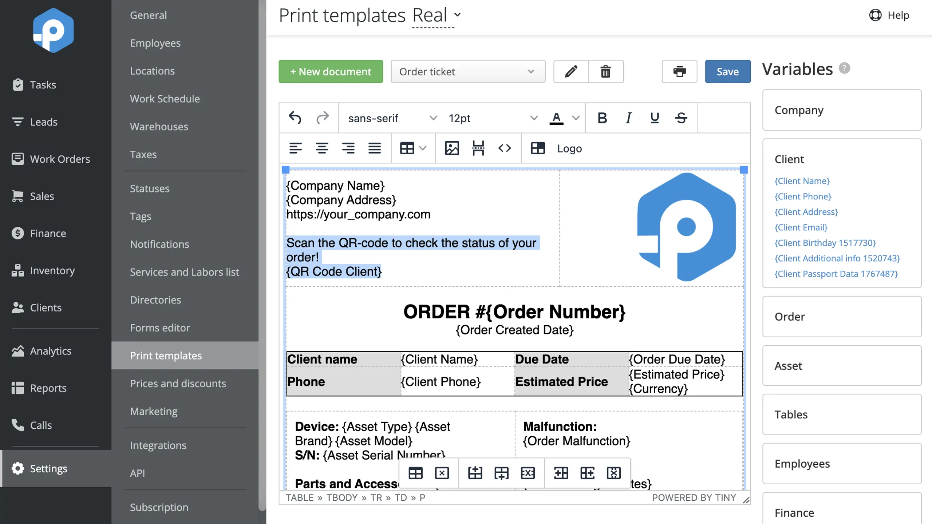Open text color picker arrow
The width and height of the screenshot is (932, 524).
coord(576,118)
